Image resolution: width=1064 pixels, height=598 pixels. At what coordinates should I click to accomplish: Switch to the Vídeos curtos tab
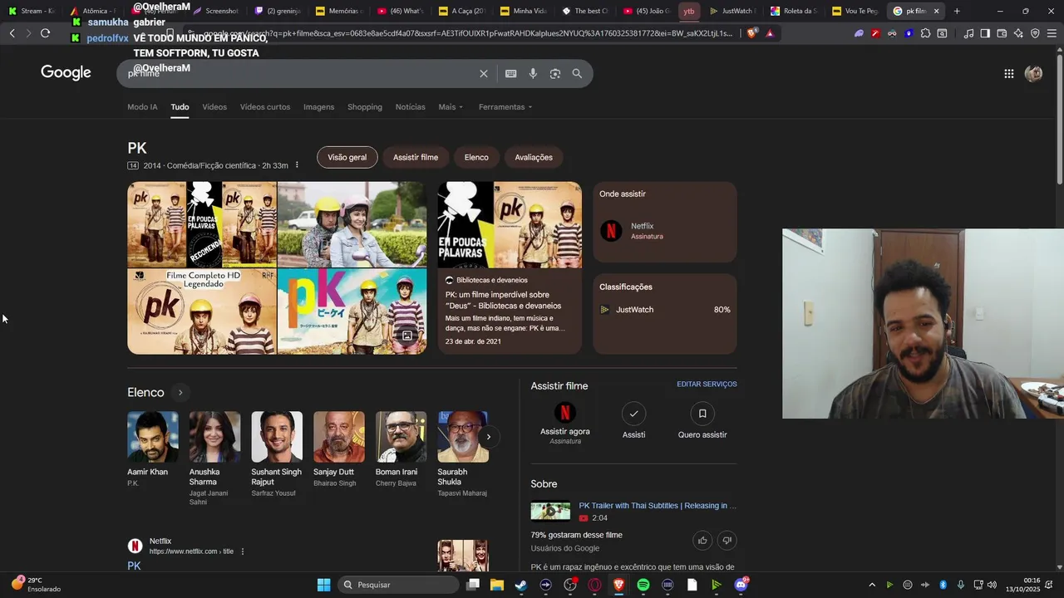click(x=265, y=107)
